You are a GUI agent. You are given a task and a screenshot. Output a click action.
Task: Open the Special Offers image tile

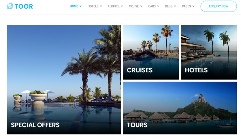(x=64, y=80)
